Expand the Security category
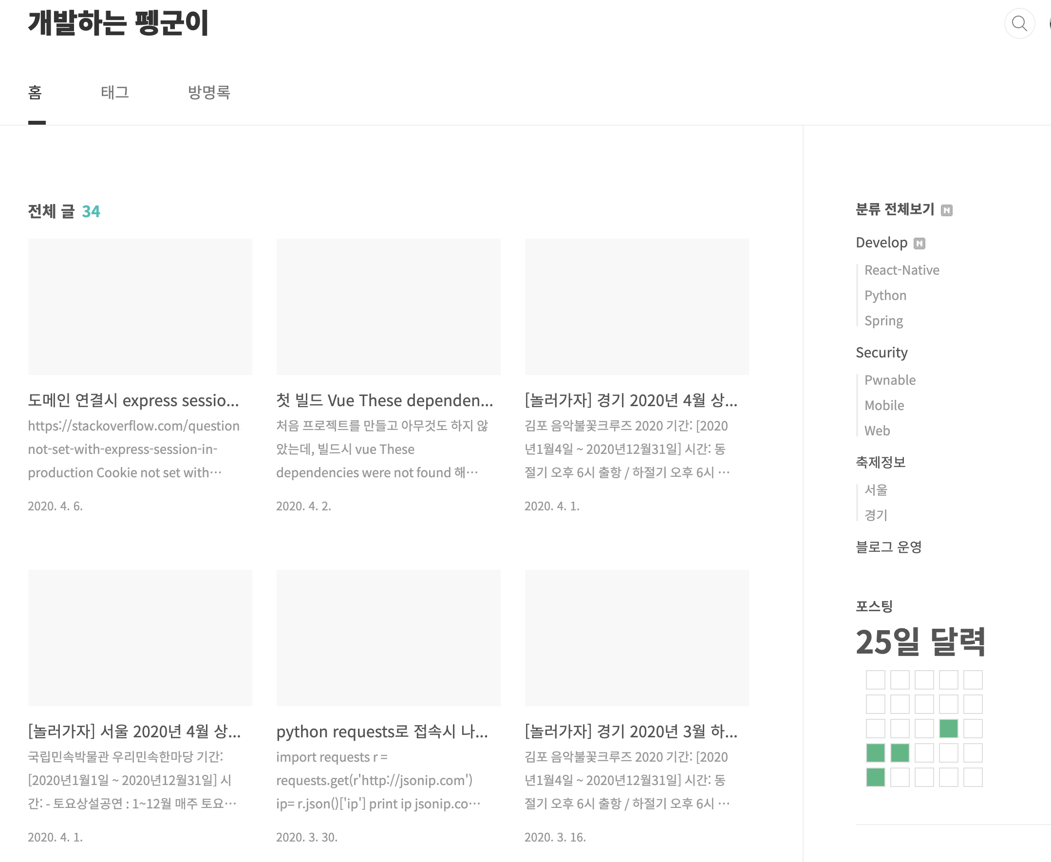Image resolution: width=1051 pixels, height=862 pixels. (881, 353)
